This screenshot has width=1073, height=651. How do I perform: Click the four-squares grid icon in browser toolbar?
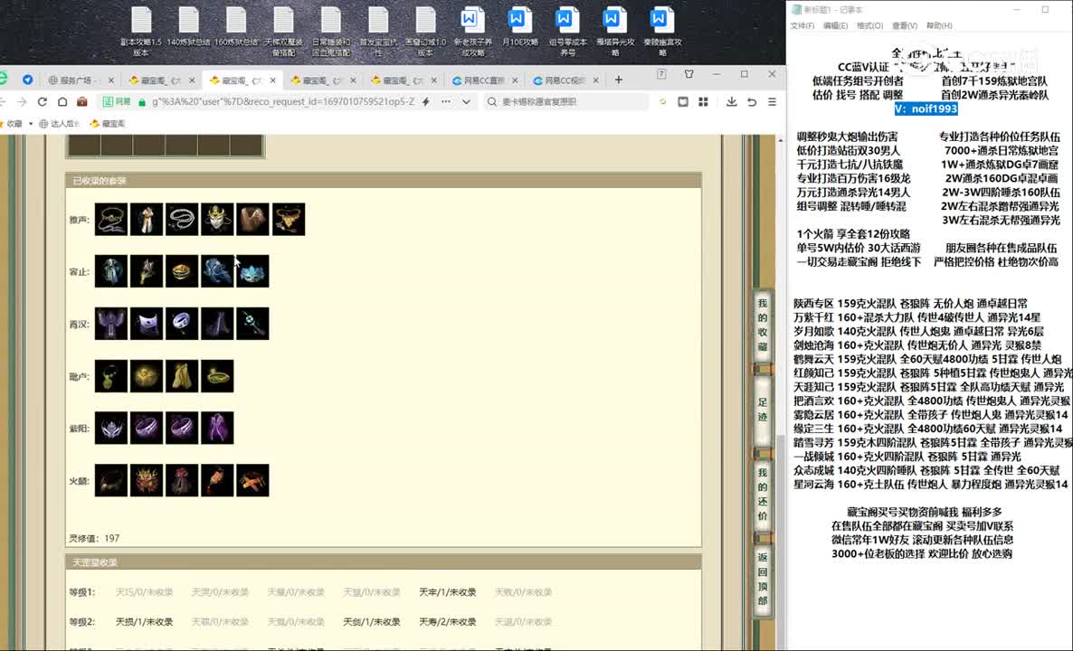703,102
